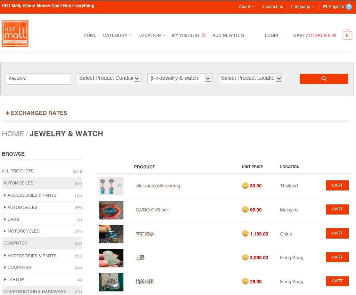Click the Login link
Image resolution: width=356 pixels, height=295 pixels.
pos(271,35)
